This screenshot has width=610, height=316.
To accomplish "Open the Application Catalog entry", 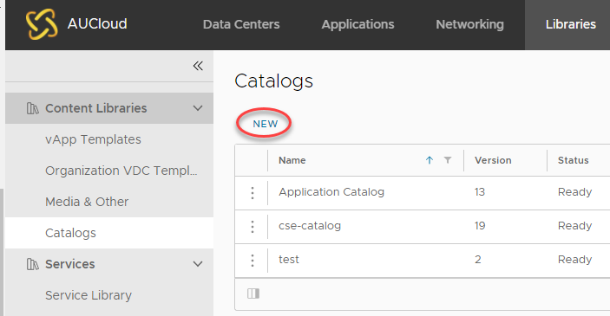I will coord(331,192).
